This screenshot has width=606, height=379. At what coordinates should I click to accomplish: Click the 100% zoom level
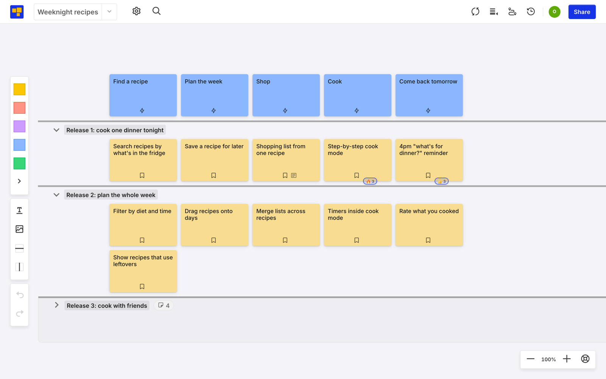548,359
